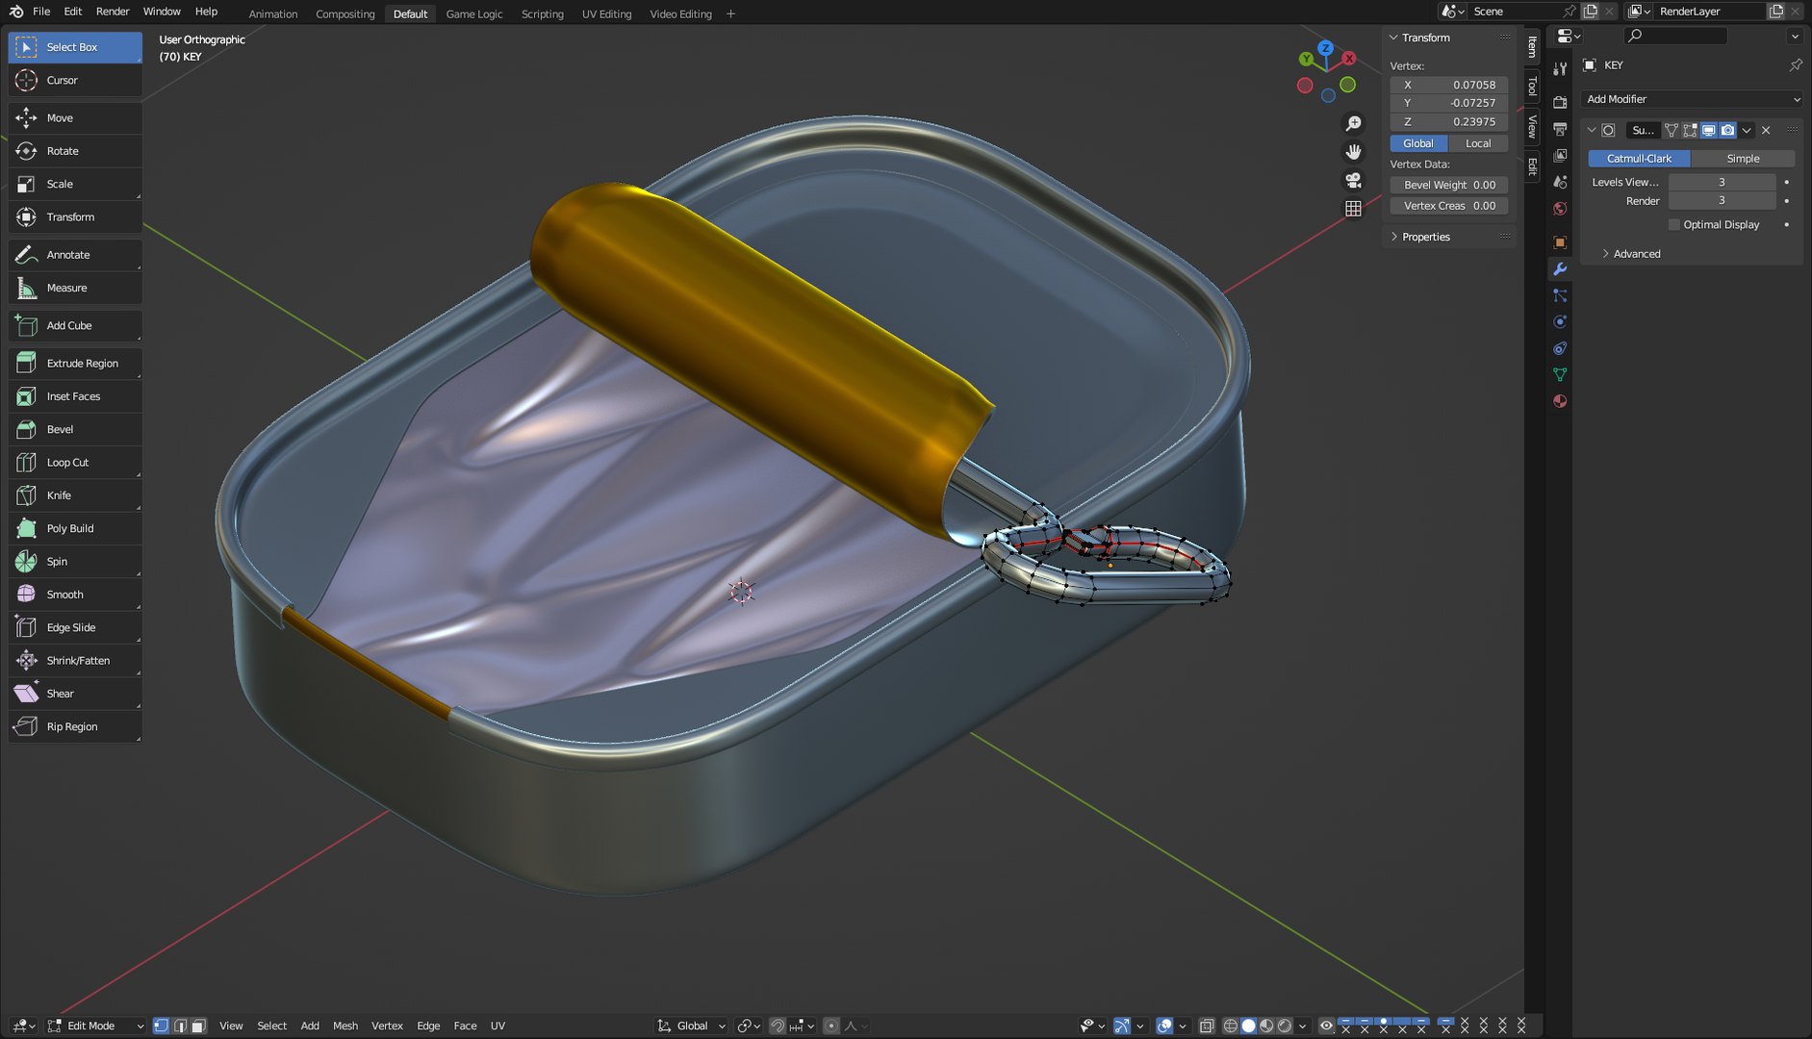
Task: Open the Mesh menu
Action: (x=345, y=1026)
